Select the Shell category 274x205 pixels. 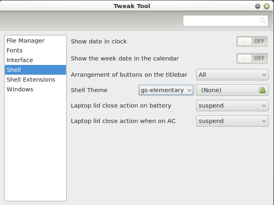(x=14, y=70)
